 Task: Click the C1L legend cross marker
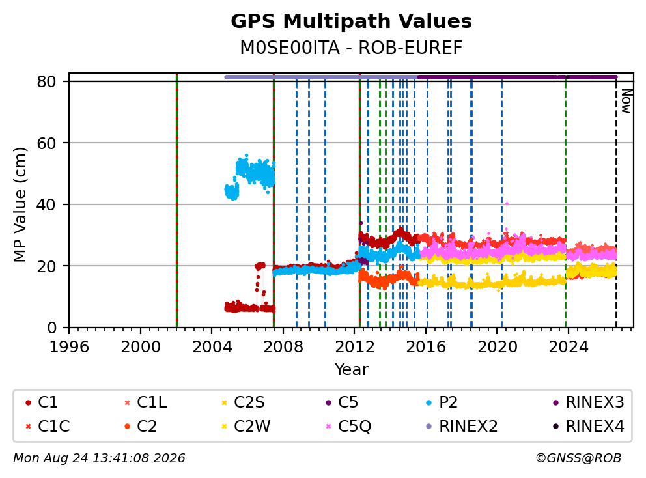point(127,402)
